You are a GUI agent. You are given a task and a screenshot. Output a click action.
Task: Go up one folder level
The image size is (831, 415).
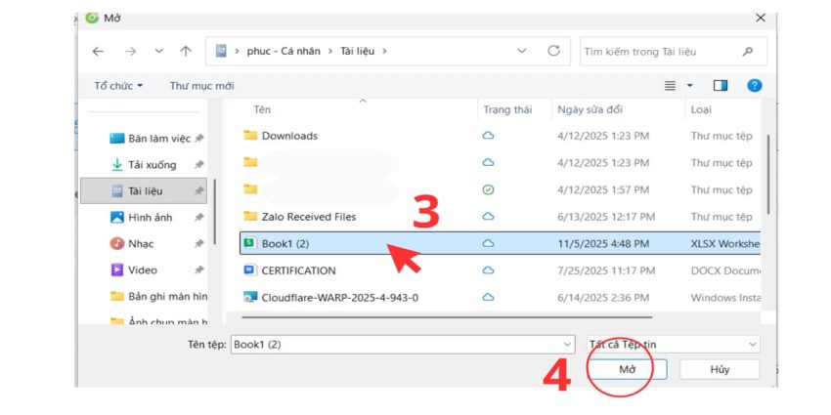coord(186,52)
